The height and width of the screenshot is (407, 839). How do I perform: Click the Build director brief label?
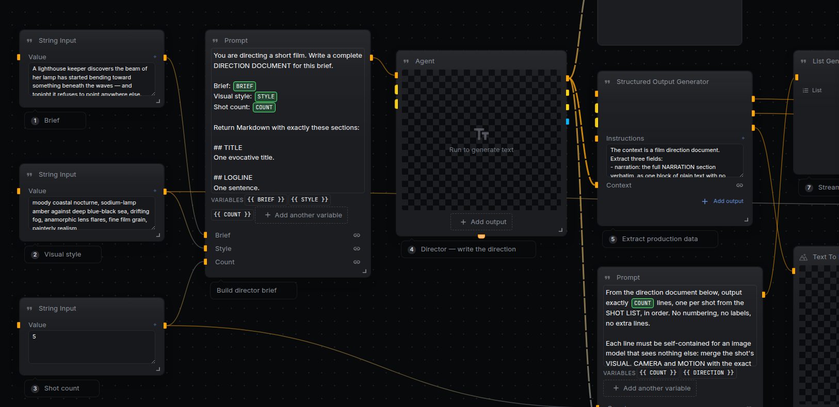pyautogui.click(x=253, y=291)
